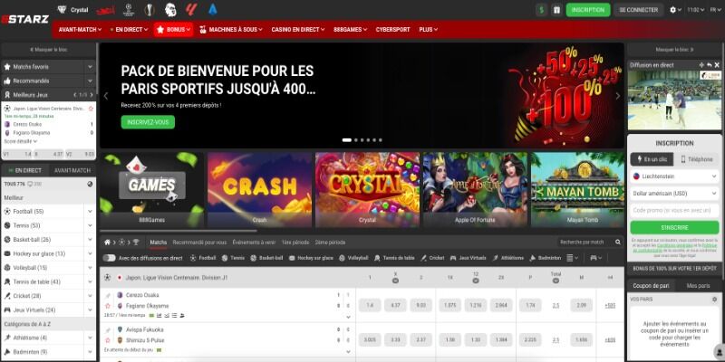The width and height of the screenshot is (725, 362).
Task: Filter matches by Badminton
Action: click(546, 258)
